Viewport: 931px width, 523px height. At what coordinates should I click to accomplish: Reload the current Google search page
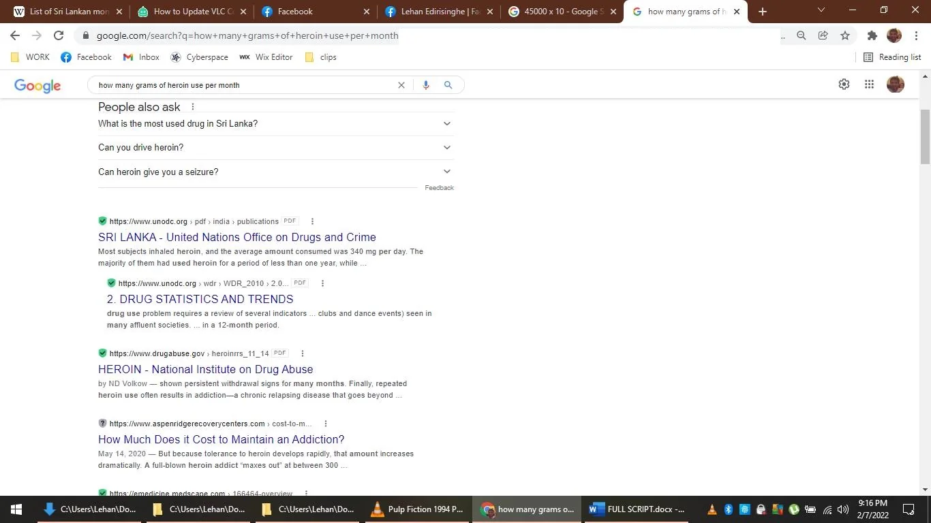coord(59,35)
